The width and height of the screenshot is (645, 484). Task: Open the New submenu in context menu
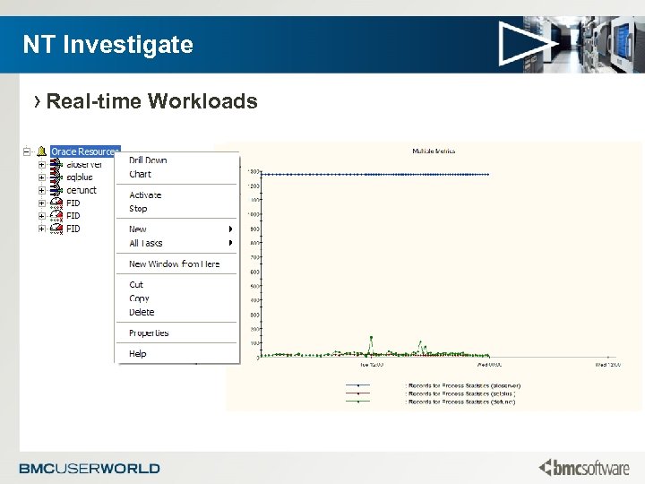click(x=176, y=229)
